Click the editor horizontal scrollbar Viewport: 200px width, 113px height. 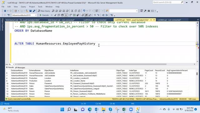92,64
